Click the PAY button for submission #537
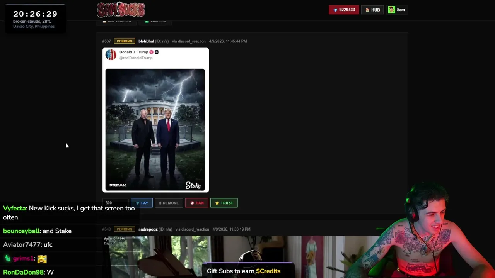This screenshot has height=278, width=495. pos(142,203)
